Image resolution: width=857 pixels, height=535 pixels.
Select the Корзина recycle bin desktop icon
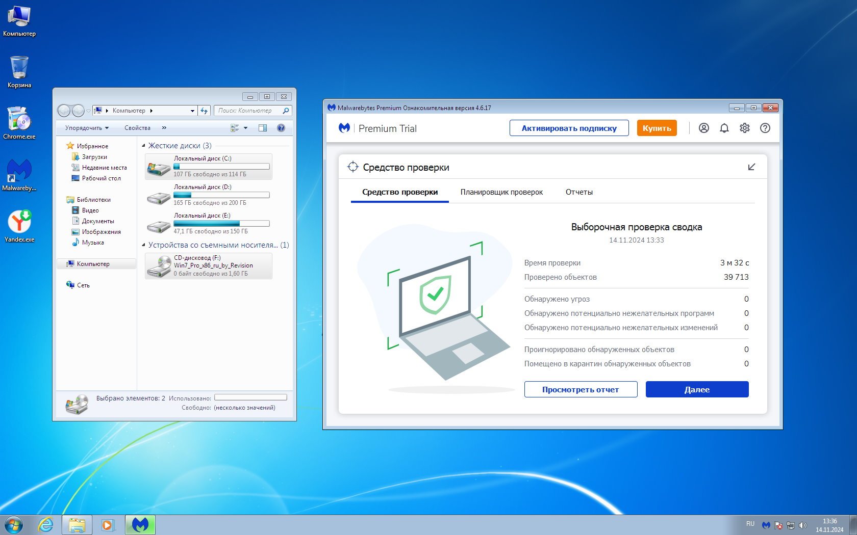[19, 72]
